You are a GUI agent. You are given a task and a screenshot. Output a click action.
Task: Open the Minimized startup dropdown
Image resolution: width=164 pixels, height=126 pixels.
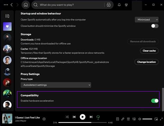tap(147, 20)
